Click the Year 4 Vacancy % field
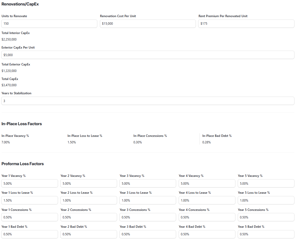 [x=207, y=183]
